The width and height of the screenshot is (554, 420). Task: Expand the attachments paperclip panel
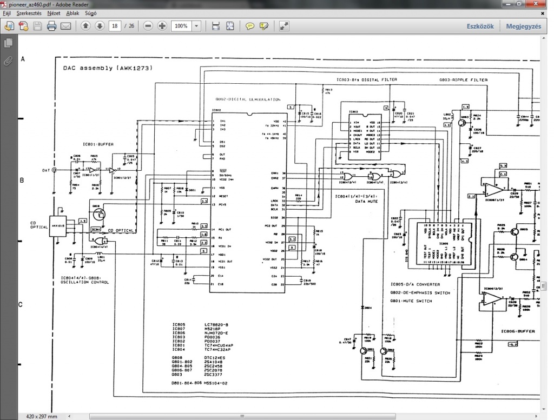[x=8, y=61]
